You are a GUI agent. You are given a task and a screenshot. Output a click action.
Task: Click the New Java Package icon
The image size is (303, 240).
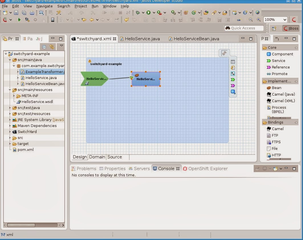186,13
